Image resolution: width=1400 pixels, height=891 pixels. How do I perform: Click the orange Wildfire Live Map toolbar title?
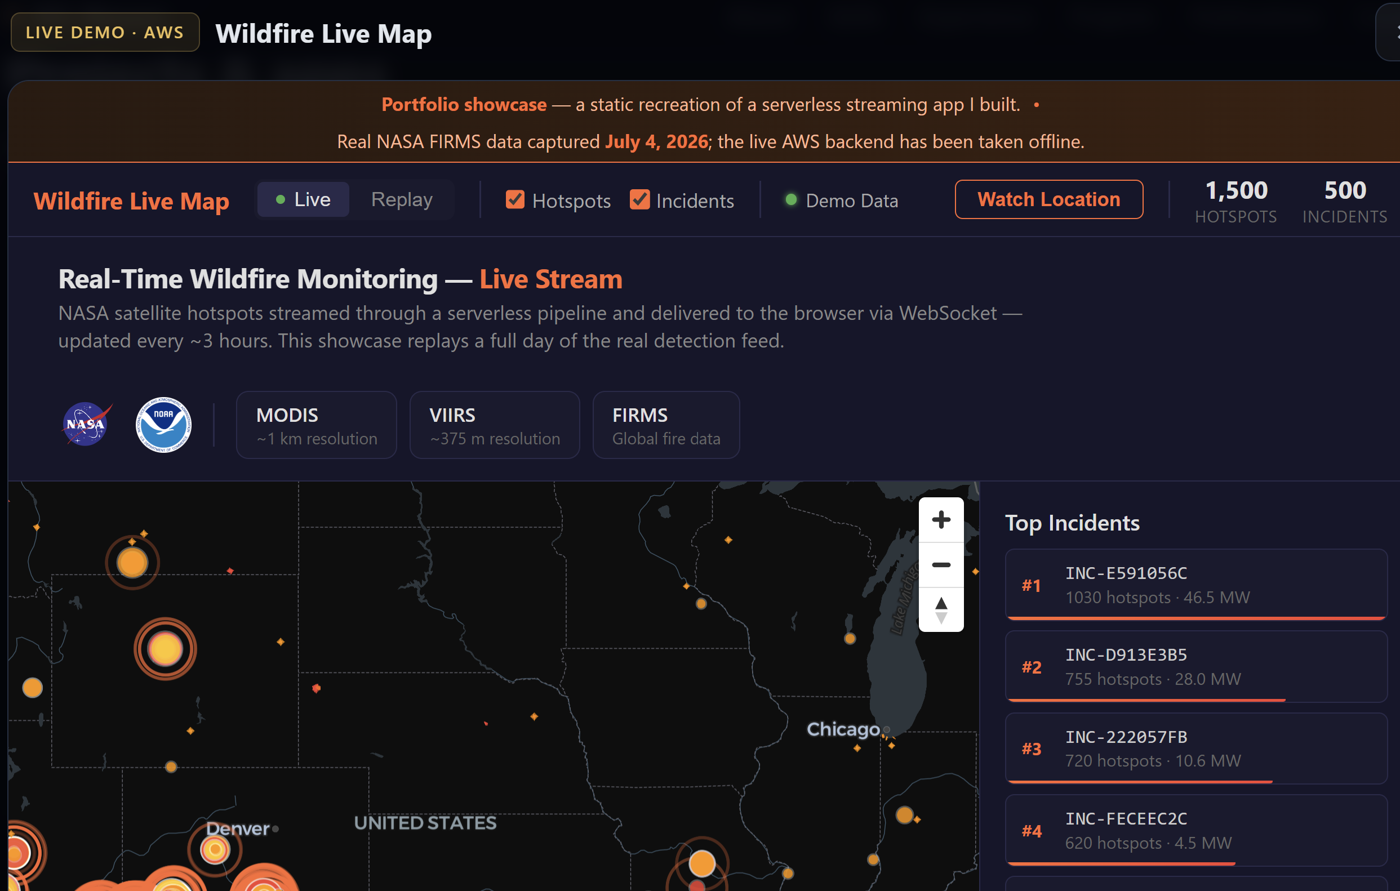point(131,201)
